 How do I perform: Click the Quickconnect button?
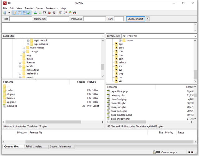pyautogui.click(x=136, y=19)
